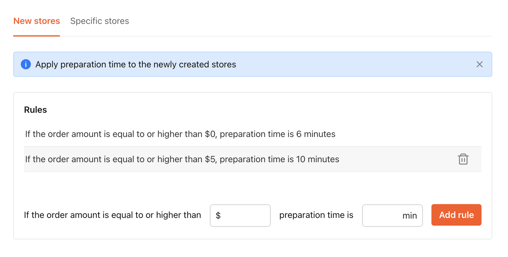
Task: Switch to the Specific stores tab
Action: [100, 21]
